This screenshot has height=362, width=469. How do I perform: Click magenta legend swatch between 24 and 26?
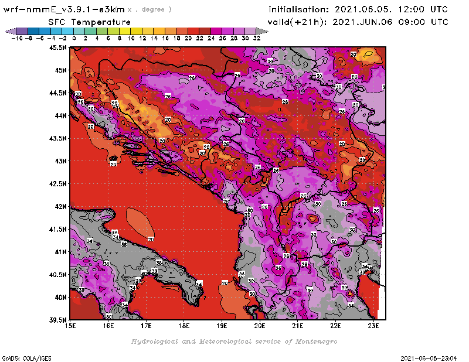[x=216, y=31]
